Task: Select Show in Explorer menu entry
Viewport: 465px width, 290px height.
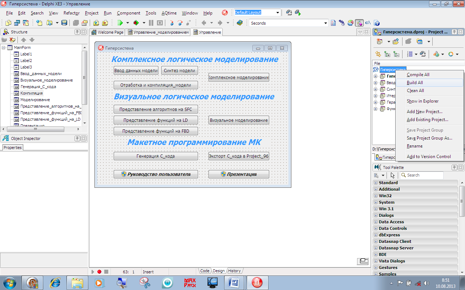Action: pyautogui.click(x=429, y=101)
